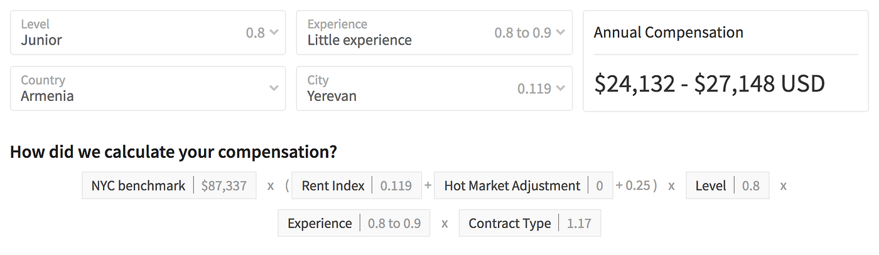Click the $87,337 benchmark value
879x255 pixels.
click(224, 186)
